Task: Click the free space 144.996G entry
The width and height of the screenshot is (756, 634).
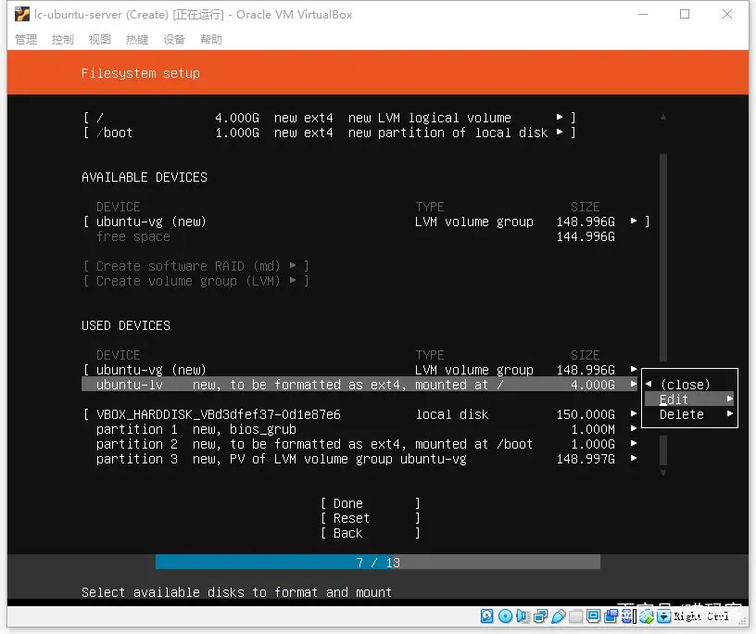Action: point(356,236)
